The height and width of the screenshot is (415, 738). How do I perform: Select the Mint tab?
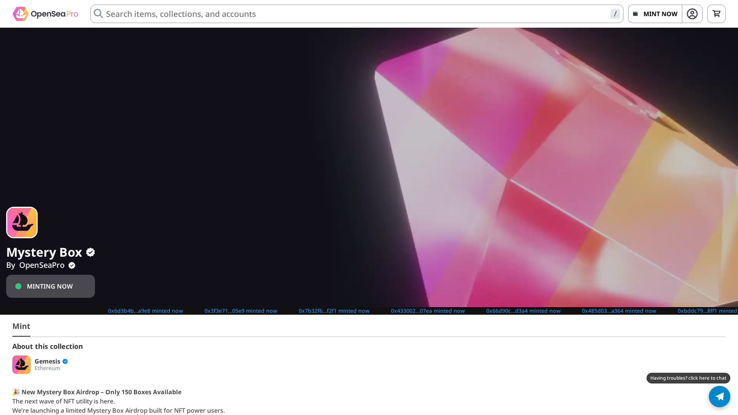pyautogui.click(x=21, y=326)
